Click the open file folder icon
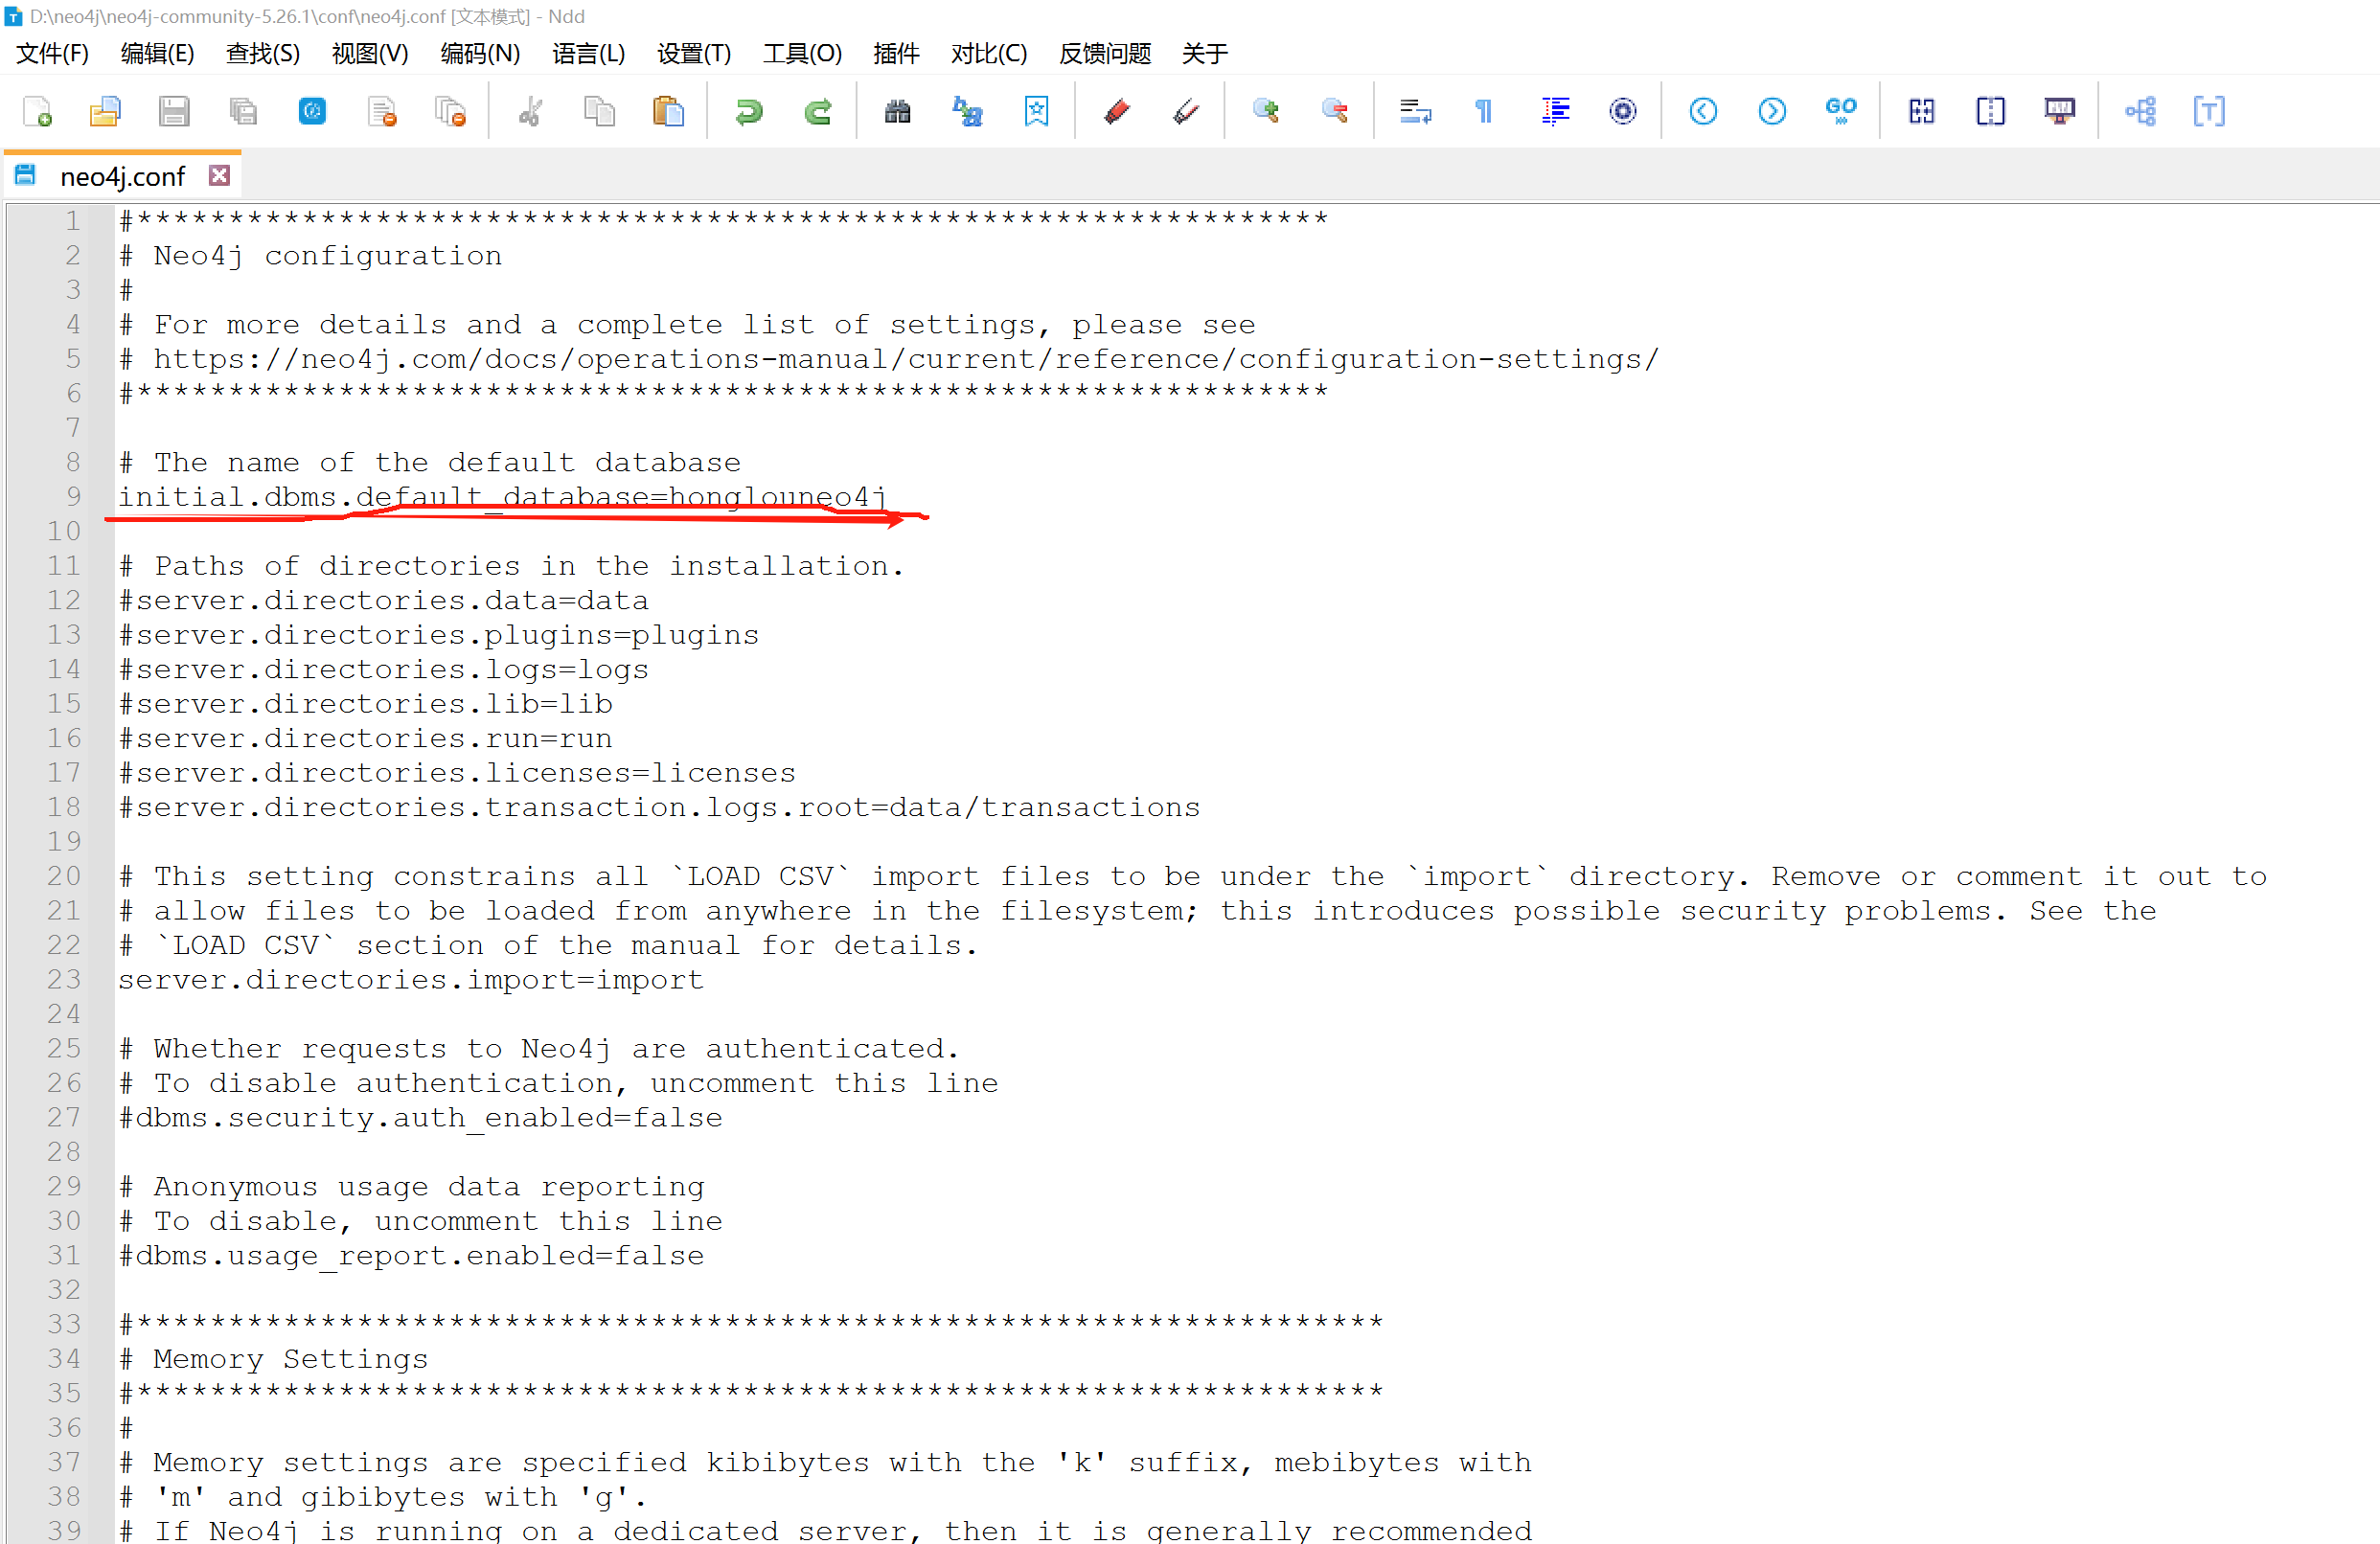Screen dimensions: 2380x1544 tap(105, 111)
